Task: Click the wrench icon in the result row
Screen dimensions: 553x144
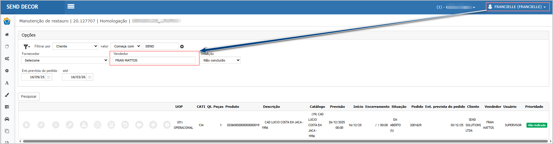Action: (x=69, y=125)
